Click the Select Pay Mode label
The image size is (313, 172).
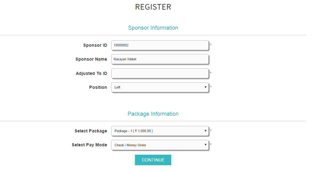(x=89, y=145)
